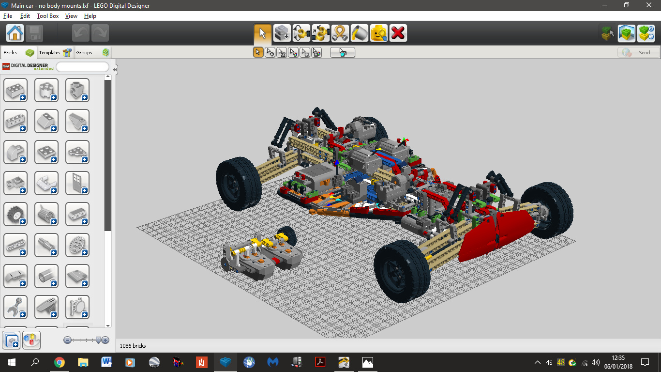The image size is (661, 372).
Task: Expand the slope brick category
Action: (x=46, y=121)
